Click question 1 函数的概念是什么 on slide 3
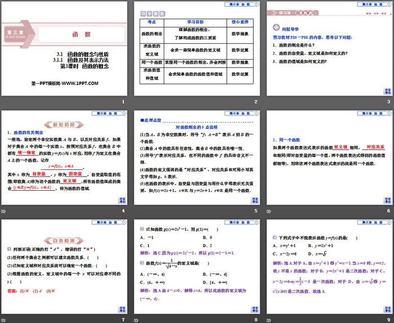 tap(293, 45)
